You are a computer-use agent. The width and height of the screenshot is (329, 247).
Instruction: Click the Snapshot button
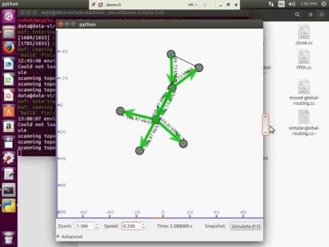(215, 226)
